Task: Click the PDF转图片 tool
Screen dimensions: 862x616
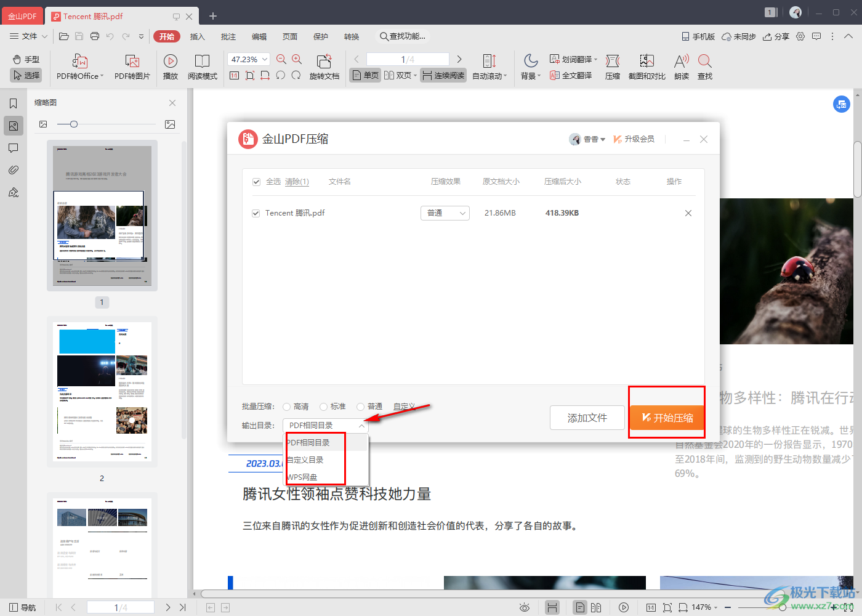Action: (x=132, y=67)
